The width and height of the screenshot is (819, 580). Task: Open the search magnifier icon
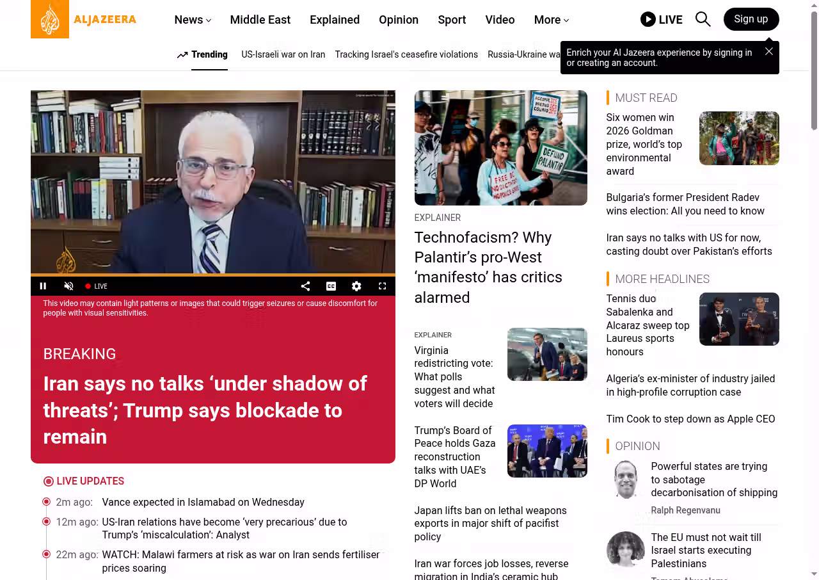coord(703,19)
